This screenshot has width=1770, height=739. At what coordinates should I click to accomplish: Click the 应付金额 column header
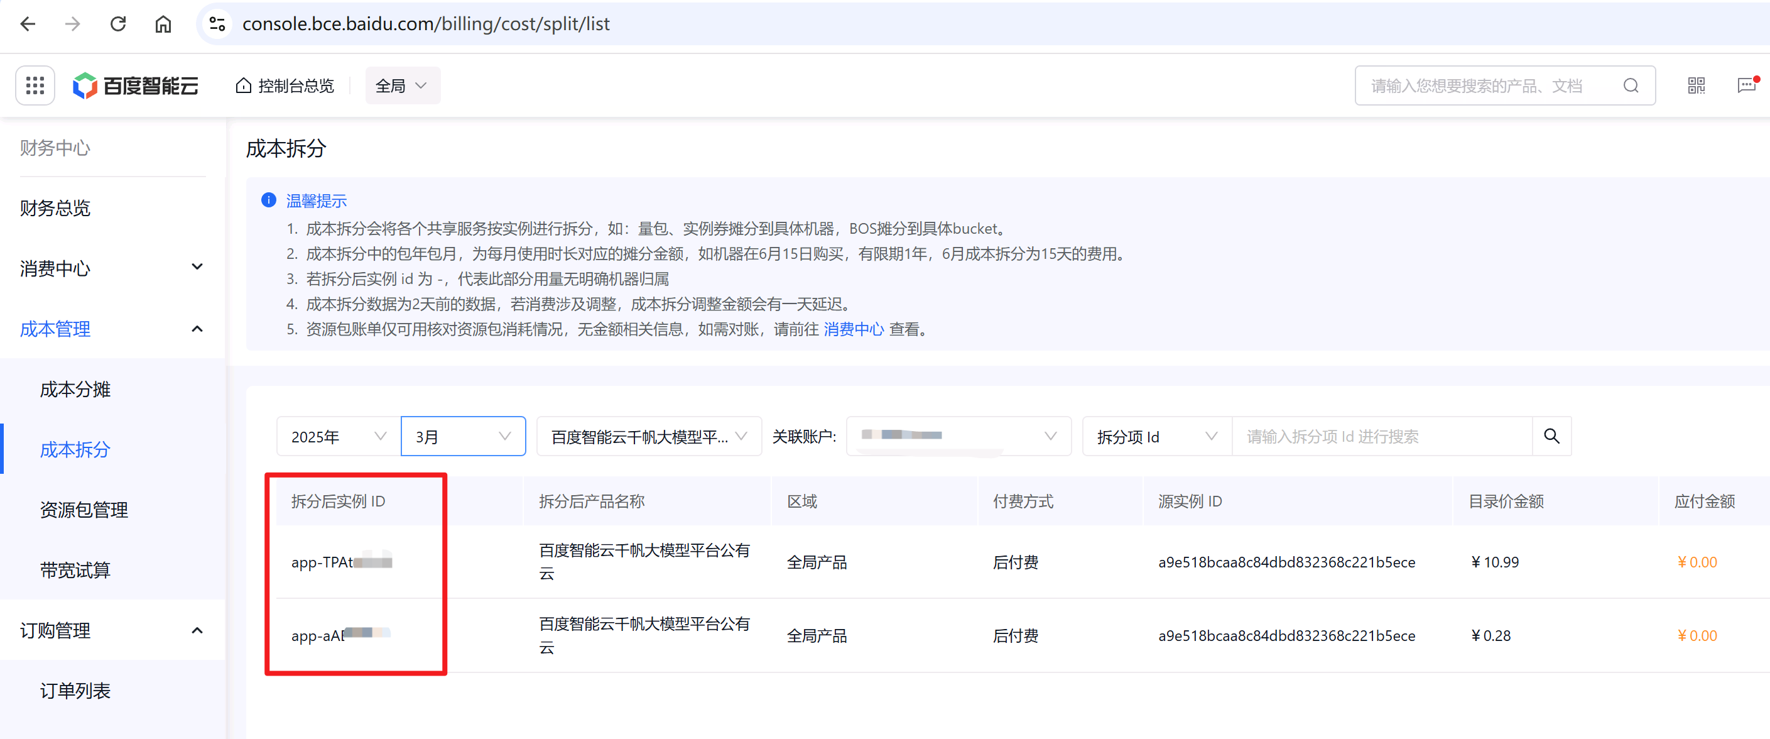[x=1705, y=501]
